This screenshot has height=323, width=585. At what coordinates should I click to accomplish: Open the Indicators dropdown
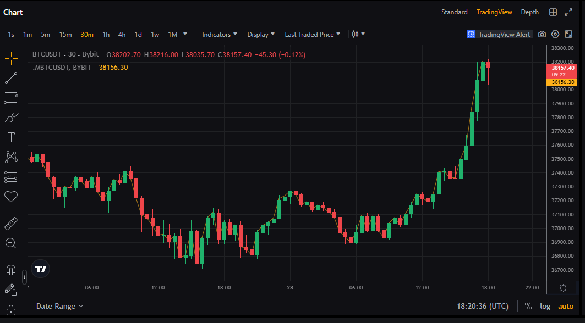(220, 34)
